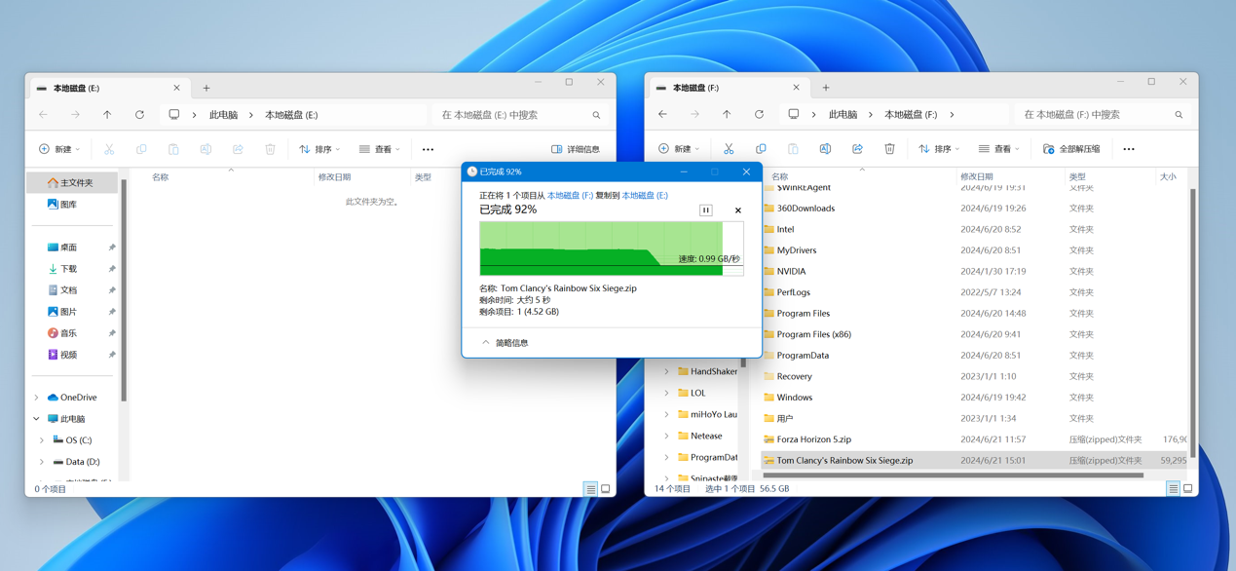
Task: Click 此电脑 breadcrumb in F: window address bar
Action: click(843, 115)
